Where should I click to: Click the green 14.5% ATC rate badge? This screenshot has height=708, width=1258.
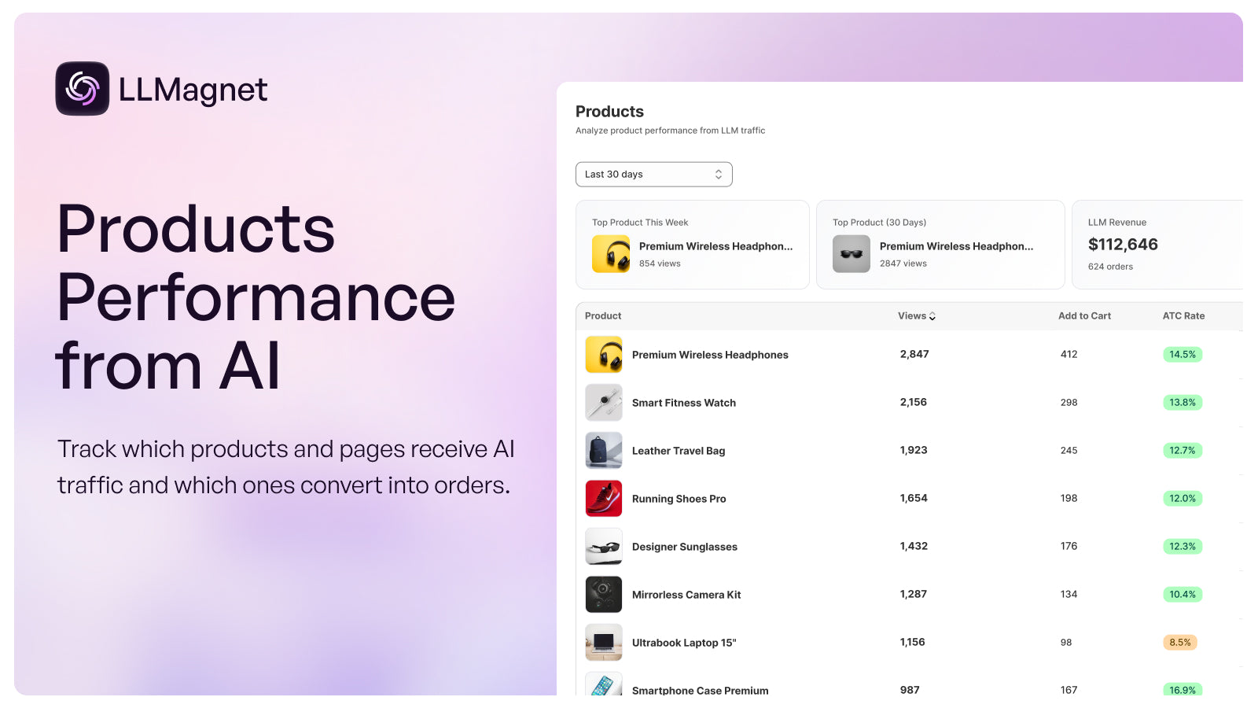[x=1183, y=354]
